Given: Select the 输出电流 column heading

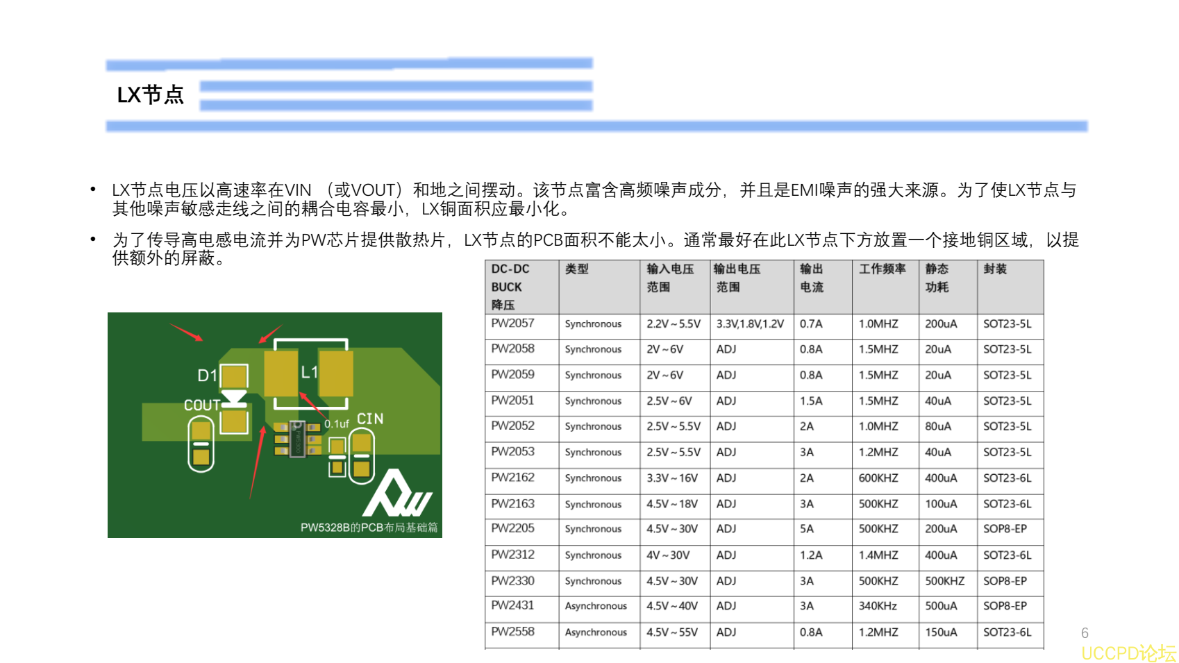Looking at the screenshot, I should tap(812, 278).
